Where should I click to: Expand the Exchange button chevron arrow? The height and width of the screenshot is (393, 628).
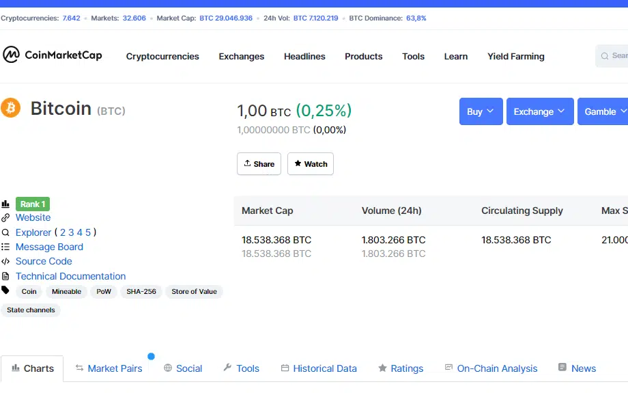[x=561, y=111]
